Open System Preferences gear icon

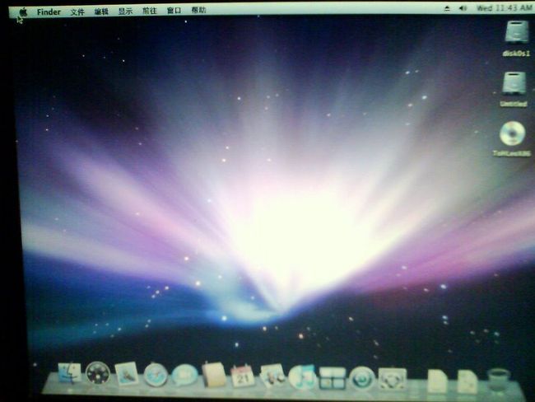tap(393, 379)
